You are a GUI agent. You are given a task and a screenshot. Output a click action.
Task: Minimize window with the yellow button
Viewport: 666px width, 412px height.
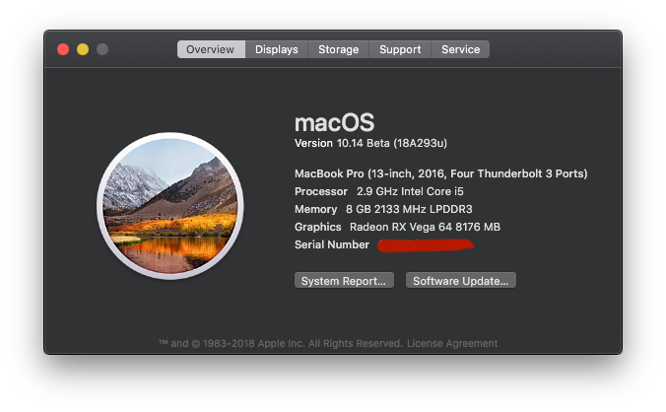point(83,49)
